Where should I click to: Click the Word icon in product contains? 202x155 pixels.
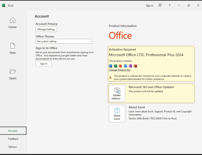[110, 66]
